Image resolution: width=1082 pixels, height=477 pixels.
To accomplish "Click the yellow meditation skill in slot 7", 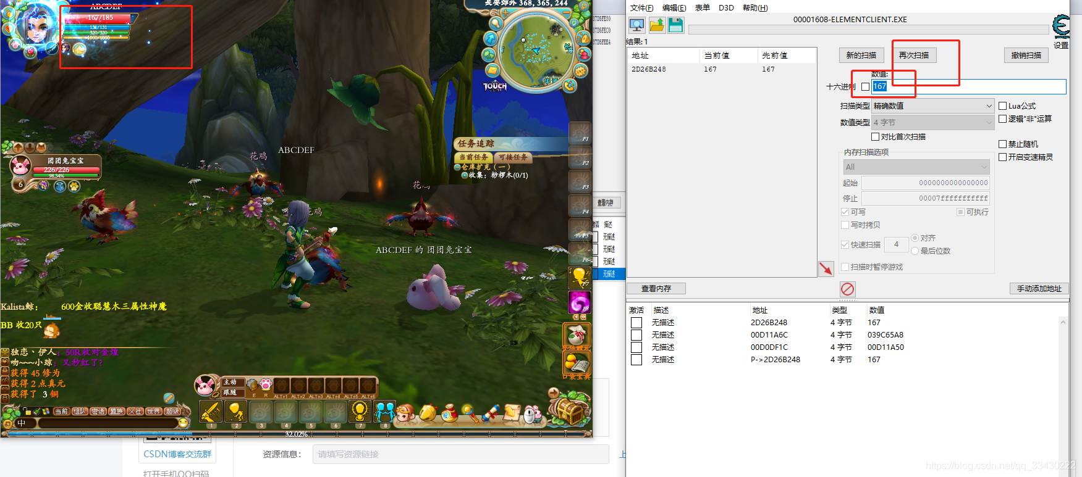I will click(360, 412).
